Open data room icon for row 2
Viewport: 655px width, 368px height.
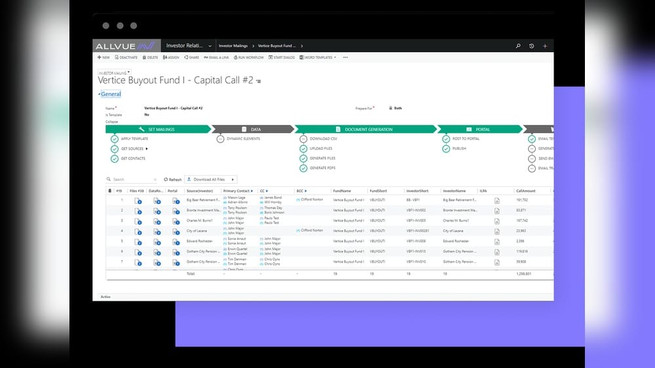157,211
